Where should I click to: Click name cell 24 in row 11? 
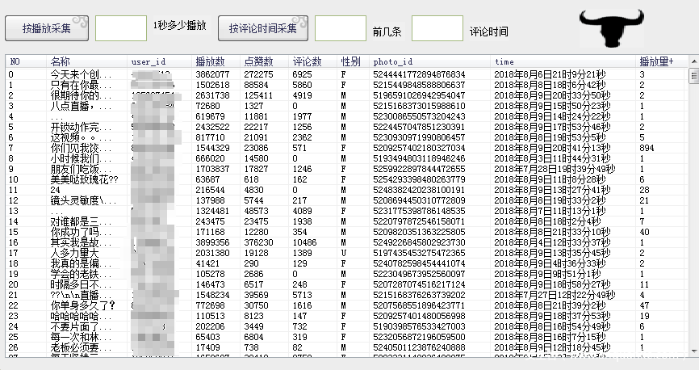point(55,190)
